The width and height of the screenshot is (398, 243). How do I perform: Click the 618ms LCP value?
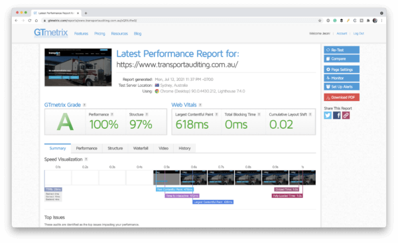[x=192, y=125]
